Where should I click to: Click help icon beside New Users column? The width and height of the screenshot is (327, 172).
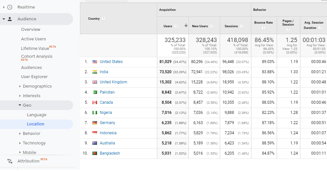[212, 26]
